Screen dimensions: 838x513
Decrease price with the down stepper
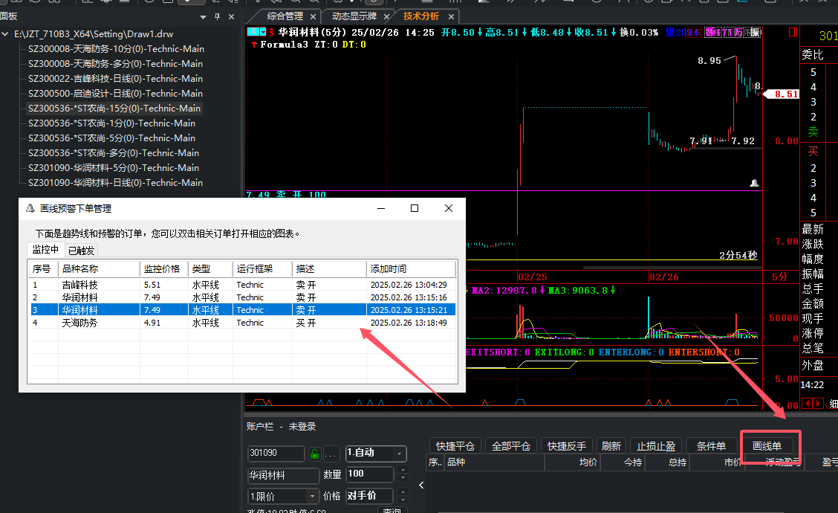(x=403, y=500)
